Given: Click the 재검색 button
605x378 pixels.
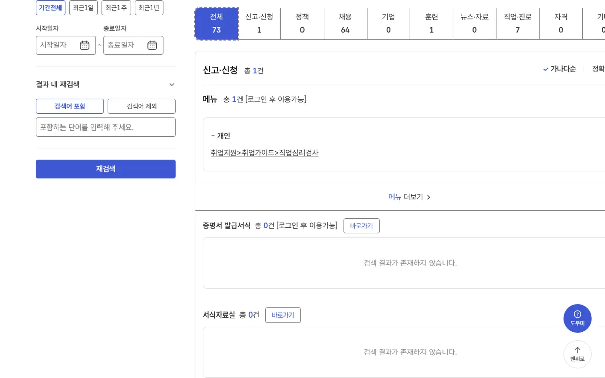Looking at the screenshot, I should pos(106,169).
